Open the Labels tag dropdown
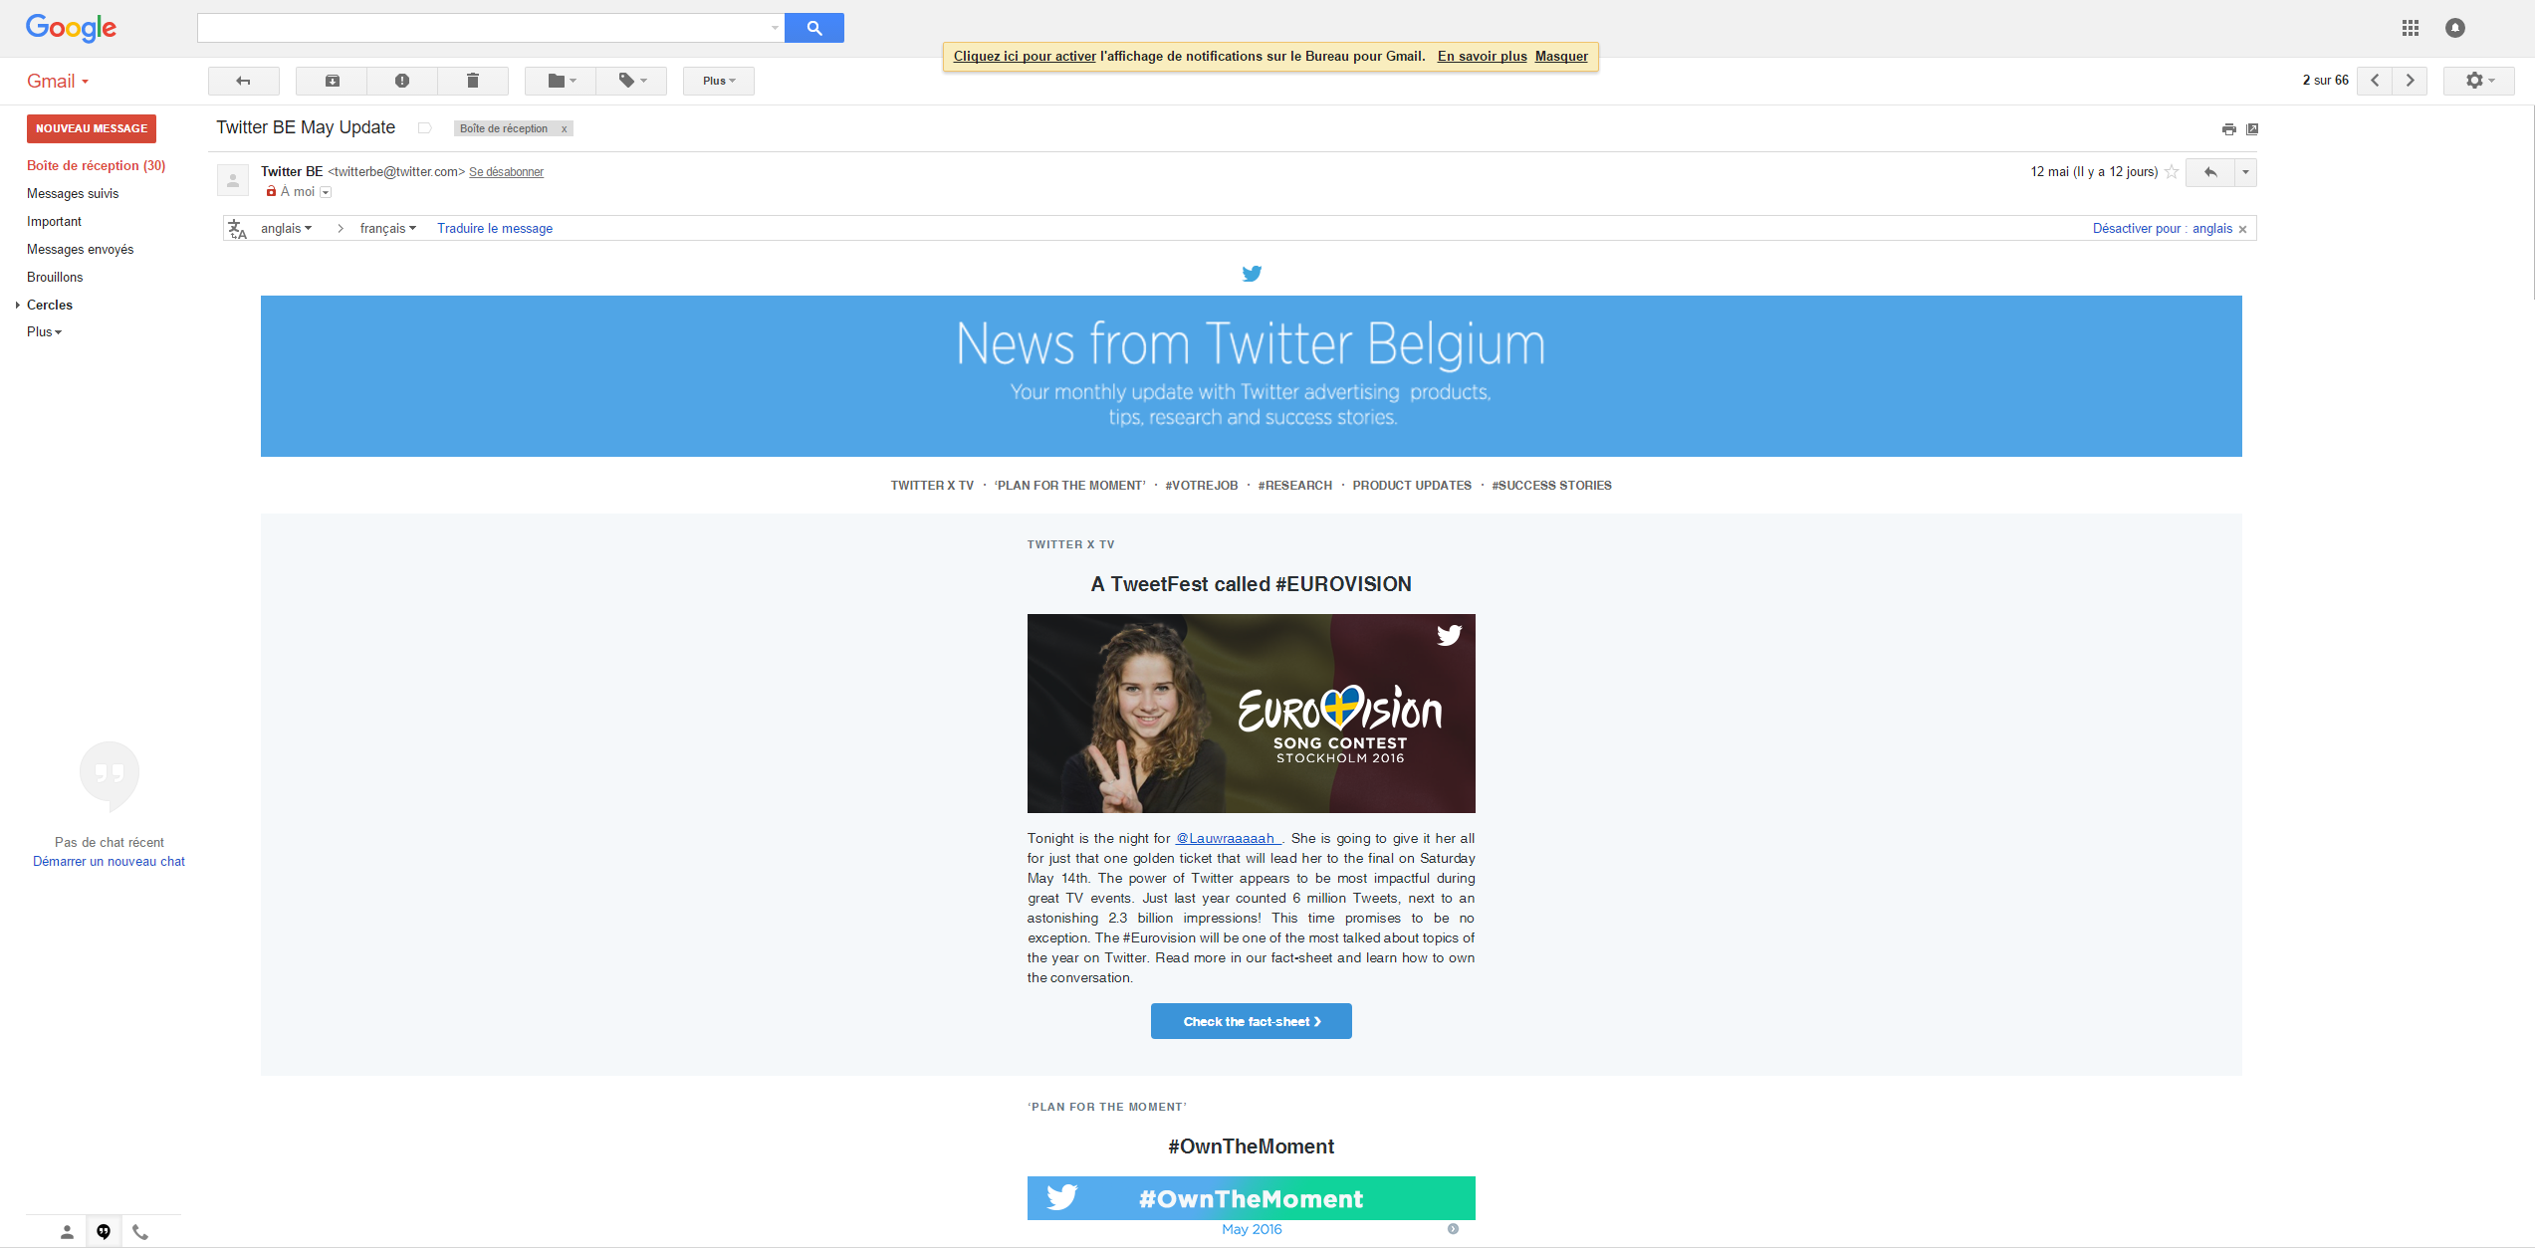This screenshot has width=2535, height=1248. [x=632, y=81]
